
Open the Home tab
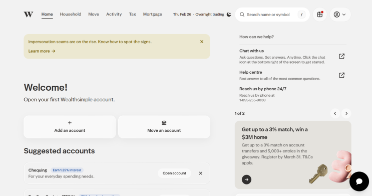[x=47, y=14]
